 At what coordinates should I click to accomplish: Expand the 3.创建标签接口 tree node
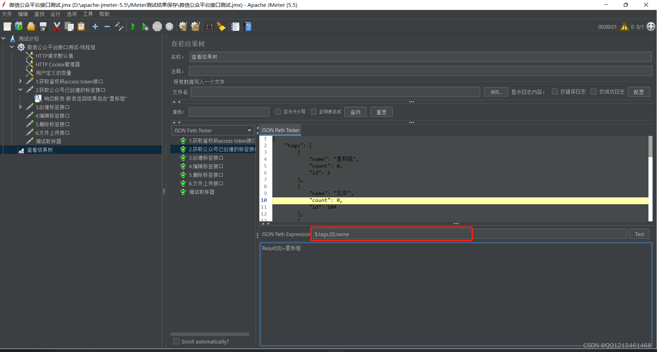point(20,107)
